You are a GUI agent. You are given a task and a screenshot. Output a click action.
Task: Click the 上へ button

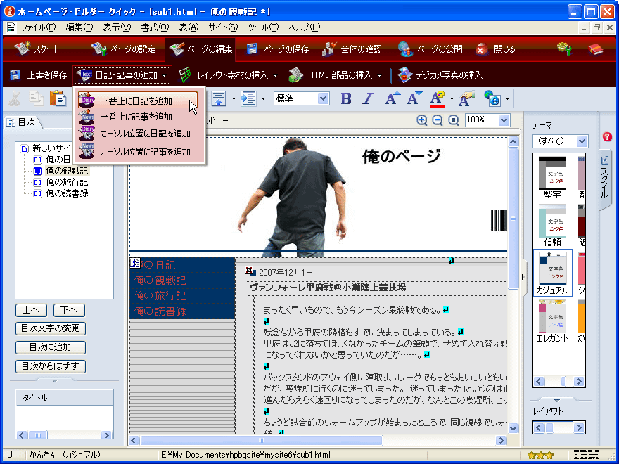click(31, 310)
